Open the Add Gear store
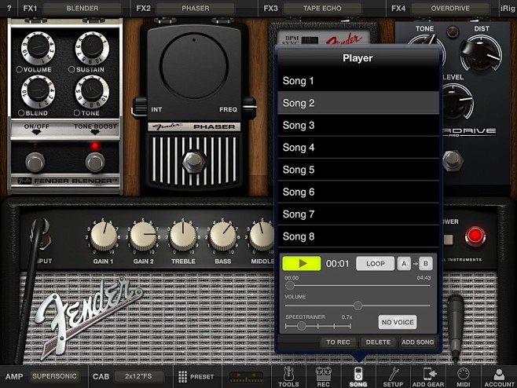Screen dimensions: 517x388 429,375
